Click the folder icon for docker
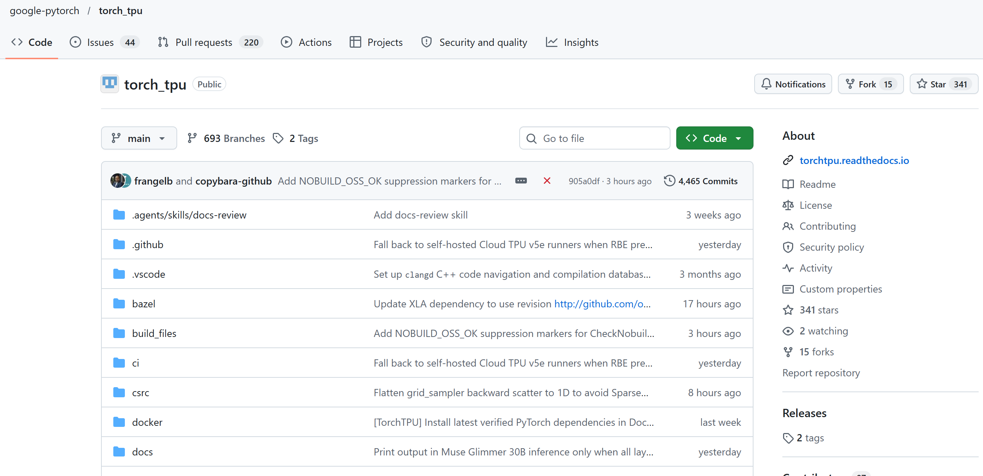Screen dimensions: 983x476 coord(119,422)
